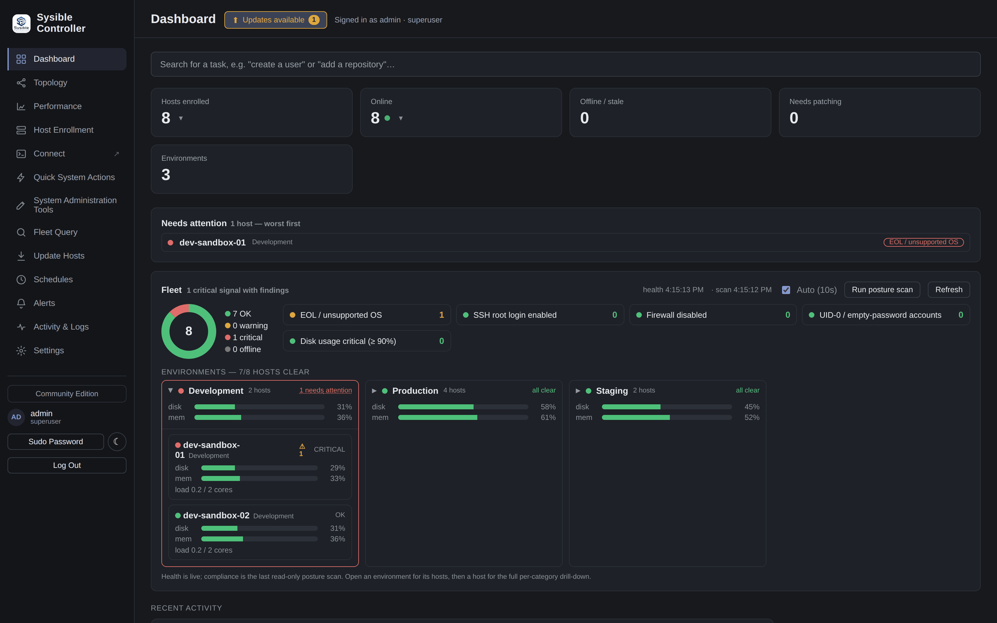Click the SSH root login enabled card
Image resolution: width=997 pixels, height=623 pixels.
(540, 315)
